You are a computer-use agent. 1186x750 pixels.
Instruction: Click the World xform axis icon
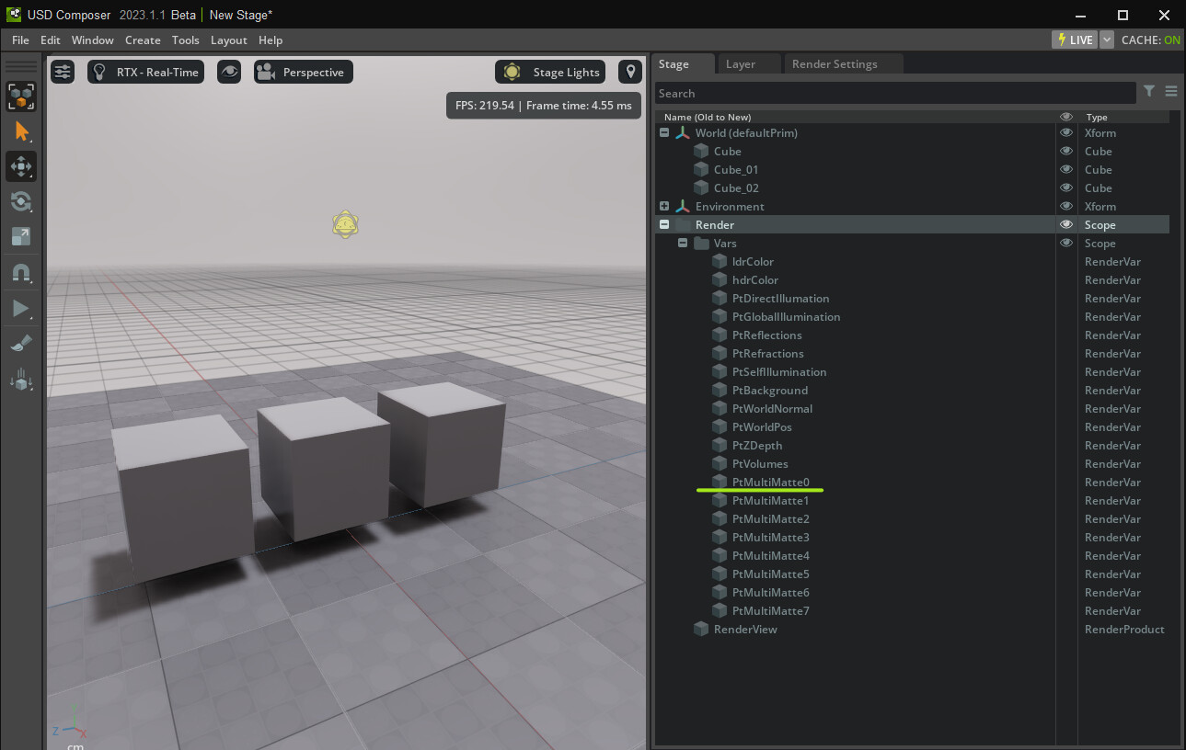click(683, 132)
